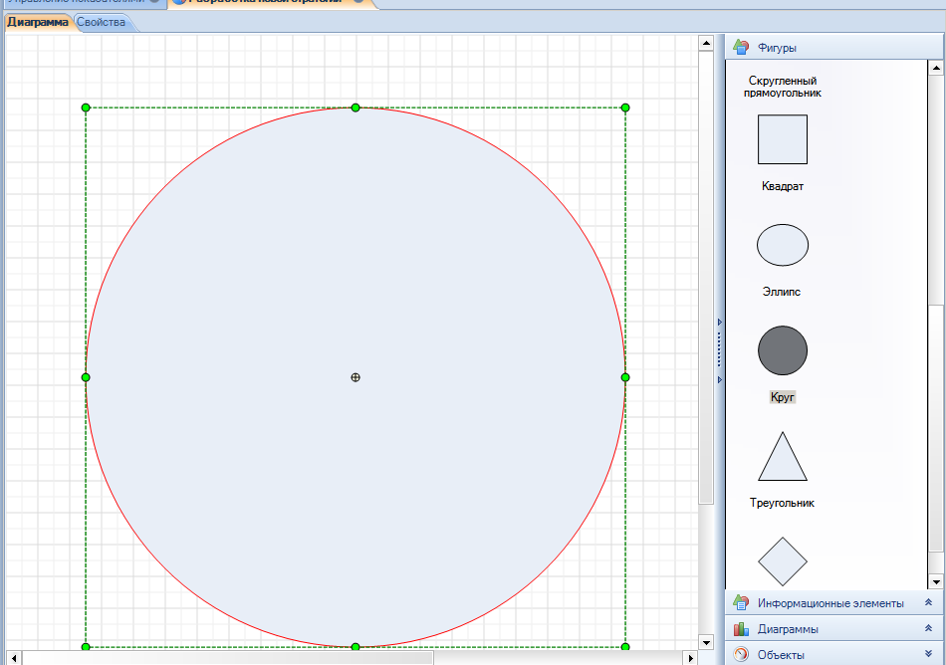The width and height of the screenshot is (946, 665).
Task: Toggle the Объекты section chevron
Action: [928, 655]
